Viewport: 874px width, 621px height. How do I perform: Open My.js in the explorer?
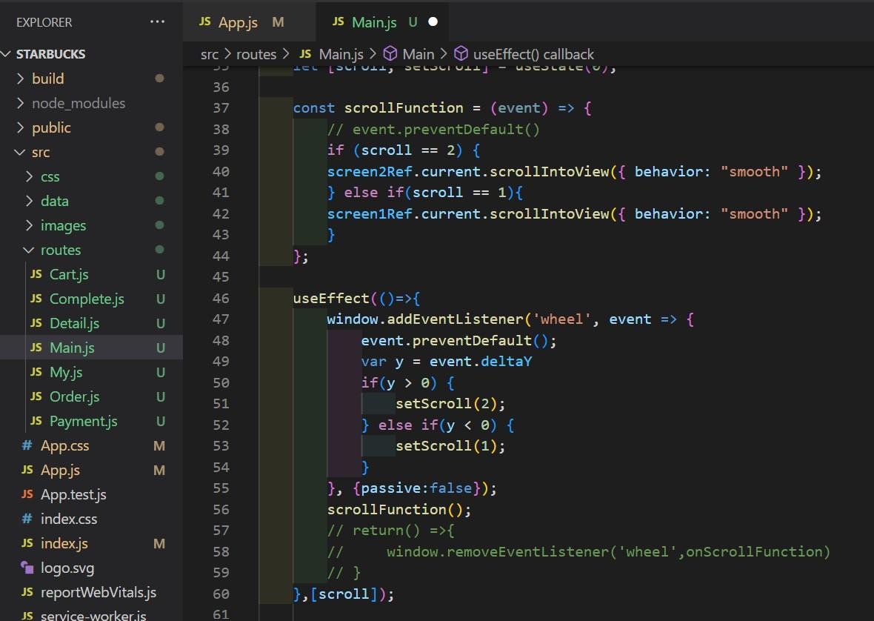66,372
